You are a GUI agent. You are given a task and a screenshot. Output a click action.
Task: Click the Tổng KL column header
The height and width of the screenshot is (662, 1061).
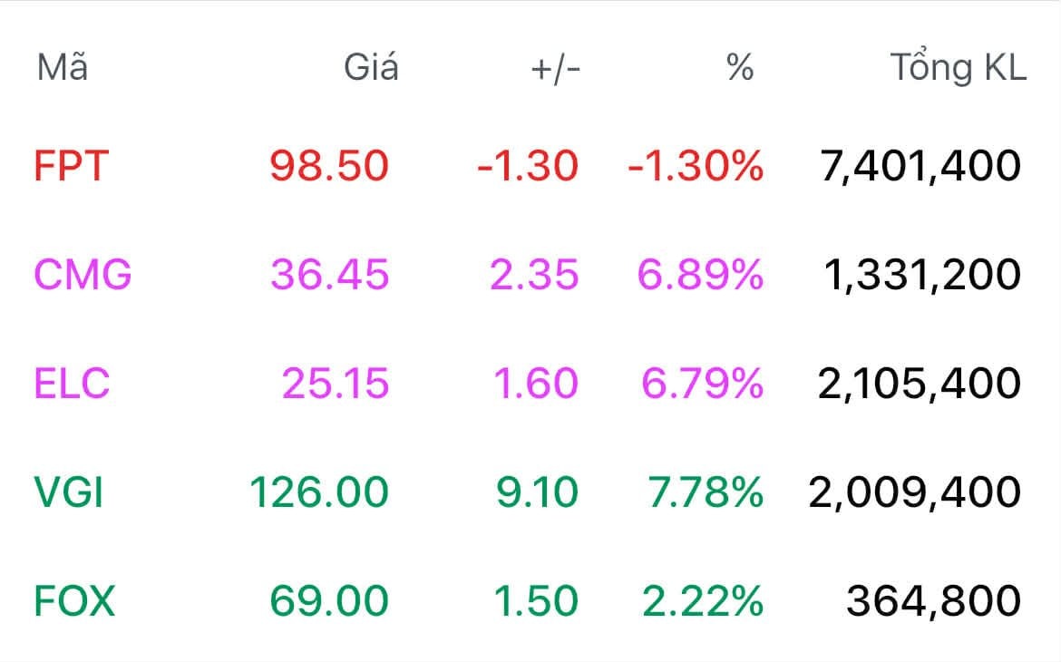(958, 68)
